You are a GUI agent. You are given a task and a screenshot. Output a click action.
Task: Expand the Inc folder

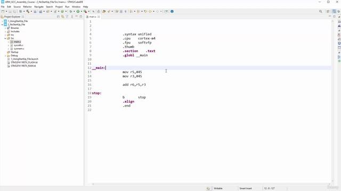(5, 35)
